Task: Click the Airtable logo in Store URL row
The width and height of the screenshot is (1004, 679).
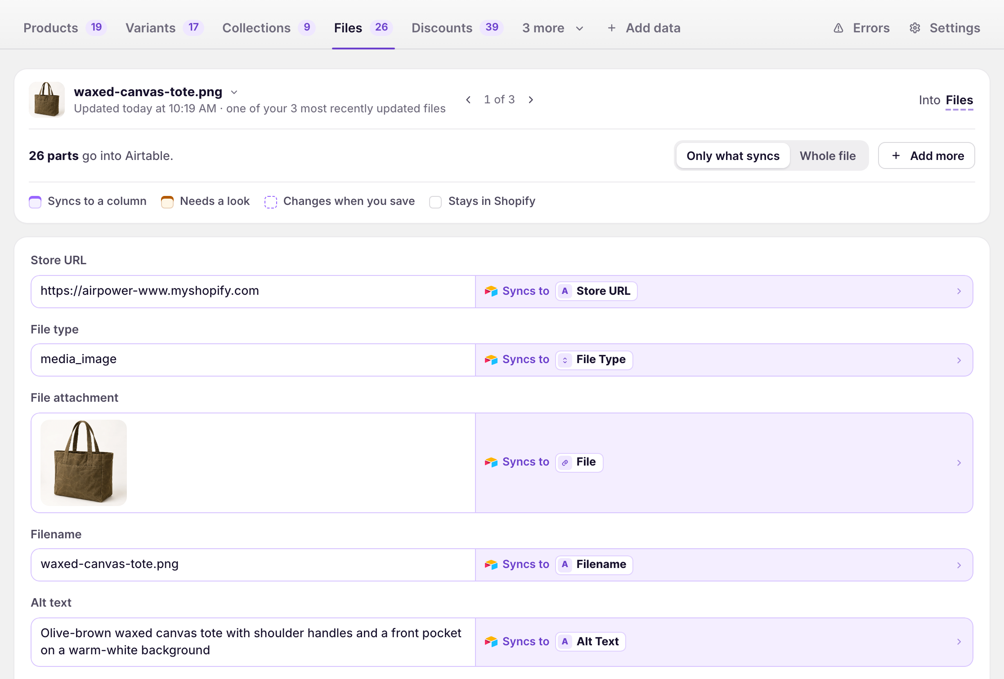Action: [491, 291]
